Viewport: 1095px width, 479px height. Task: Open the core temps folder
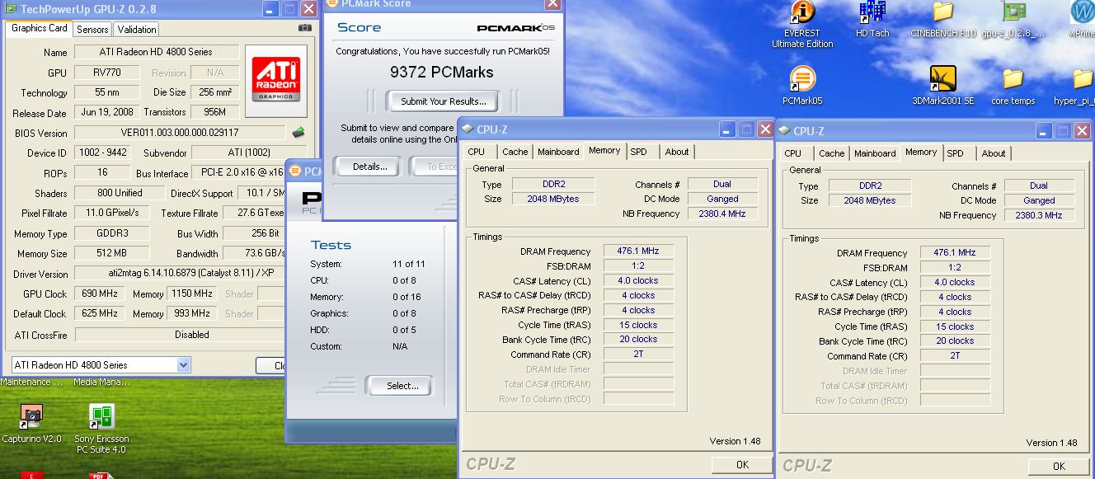[x=1013, y=86]
